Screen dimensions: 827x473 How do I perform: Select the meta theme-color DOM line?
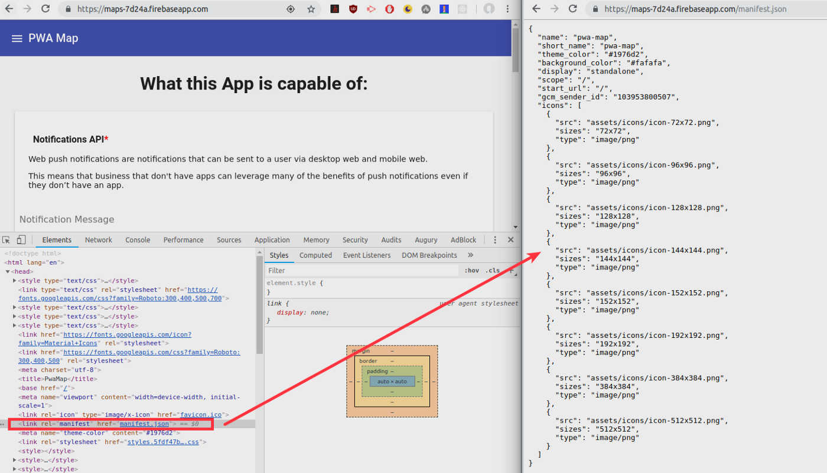(x=99, y=433)
